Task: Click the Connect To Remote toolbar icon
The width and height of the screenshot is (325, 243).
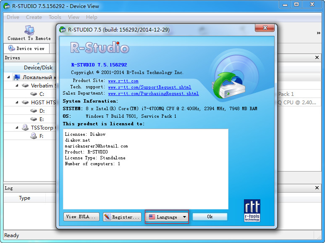Action: coord(29,30)
